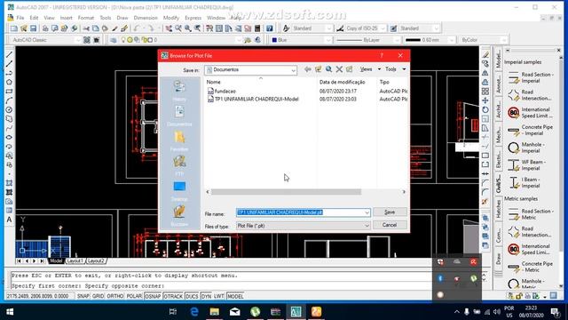568x320 pixels.
Task: Toggle DYN input in status bar
Action: coord(206,296)
